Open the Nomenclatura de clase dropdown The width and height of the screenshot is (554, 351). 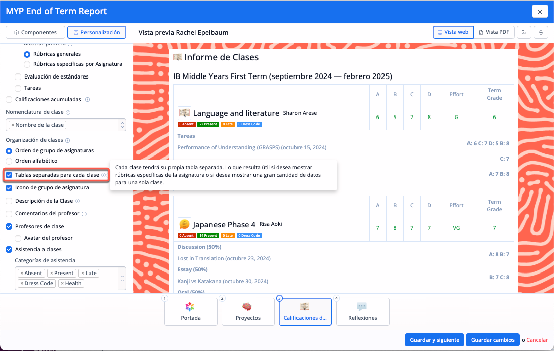[x=122, y=125]
